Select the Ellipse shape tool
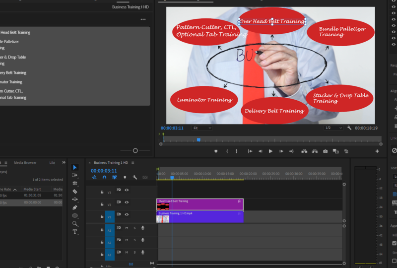 [75, 215]
